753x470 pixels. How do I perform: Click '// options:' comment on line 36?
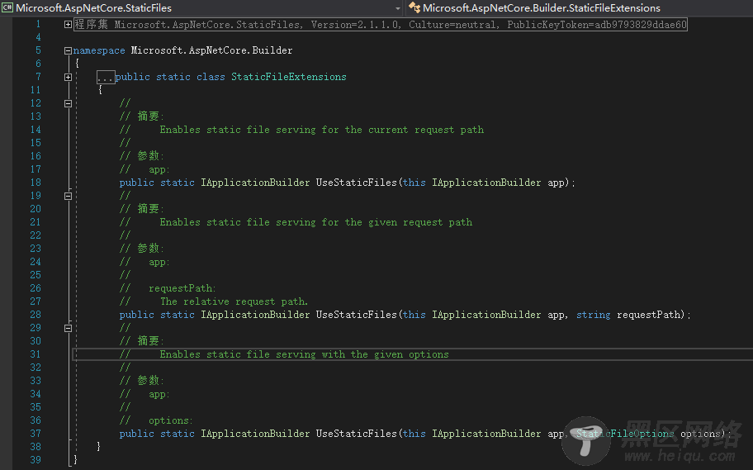(156, 420)
